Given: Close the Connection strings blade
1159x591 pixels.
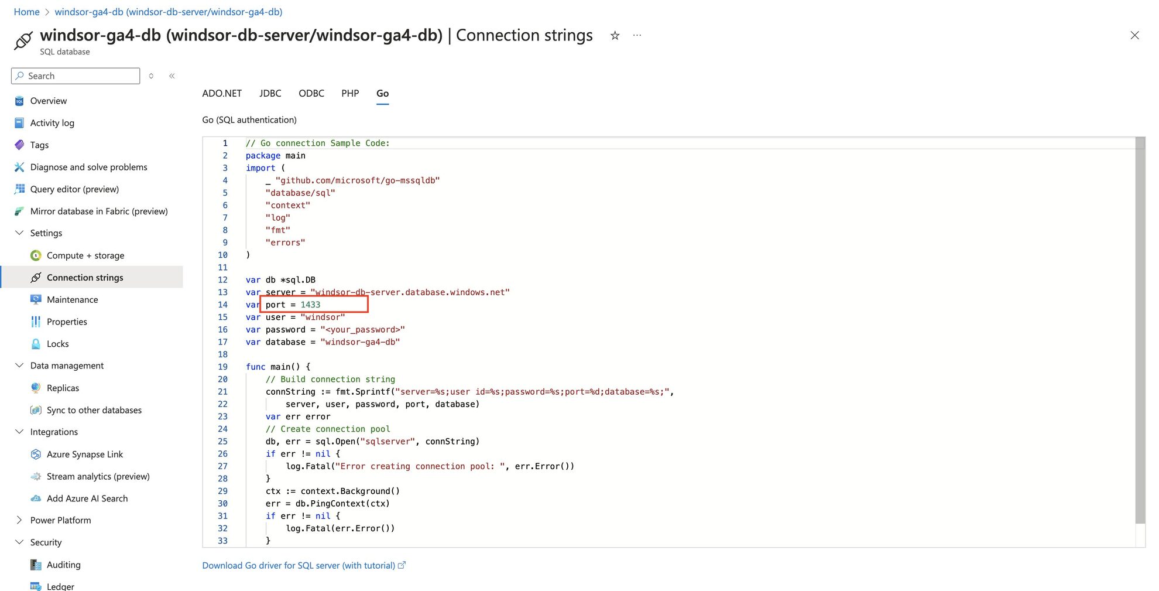Looking at the screenshot, I should [1134, 35].
